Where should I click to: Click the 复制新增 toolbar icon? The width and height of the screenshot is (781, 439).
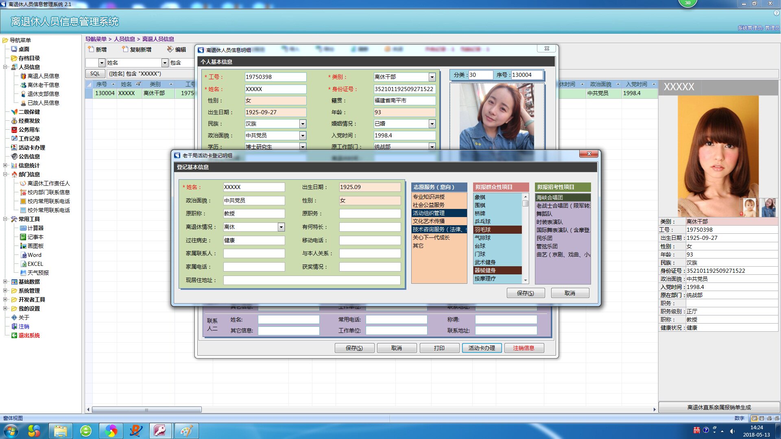click(x=125, y=49)
